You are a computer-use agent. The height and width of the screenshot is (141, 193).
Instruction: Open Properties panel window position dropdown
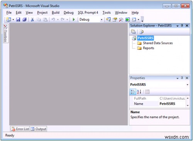click(x=178, y=78)
